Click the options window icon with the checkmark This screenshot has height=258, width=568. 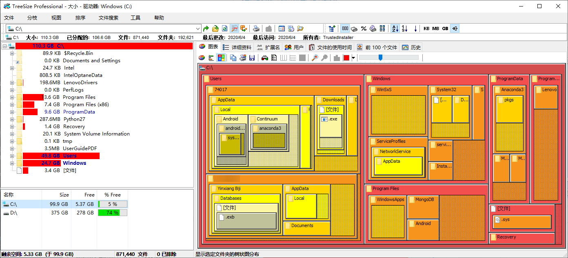(x=282, y=28)
